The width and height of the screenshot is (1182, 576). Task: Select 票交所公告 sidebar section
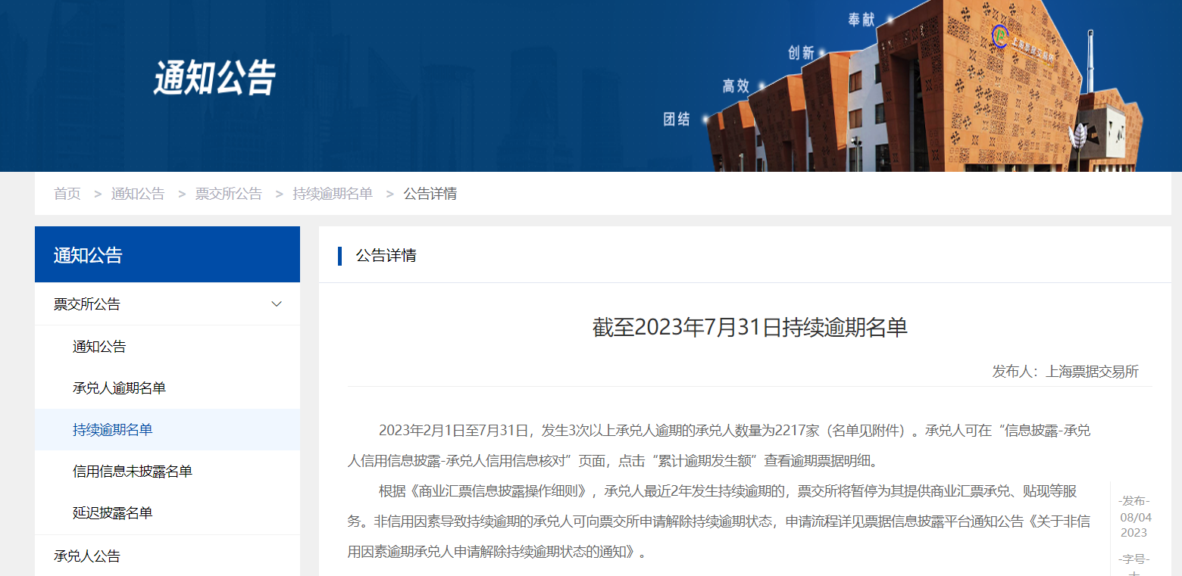click(x=167, y=304)
